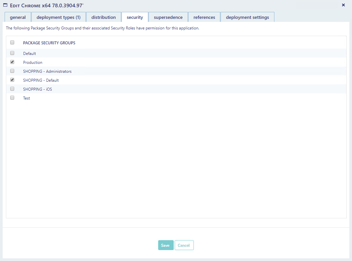Select the security tab
Viewport: 352px width, 261px height.
tap(135, 17)
